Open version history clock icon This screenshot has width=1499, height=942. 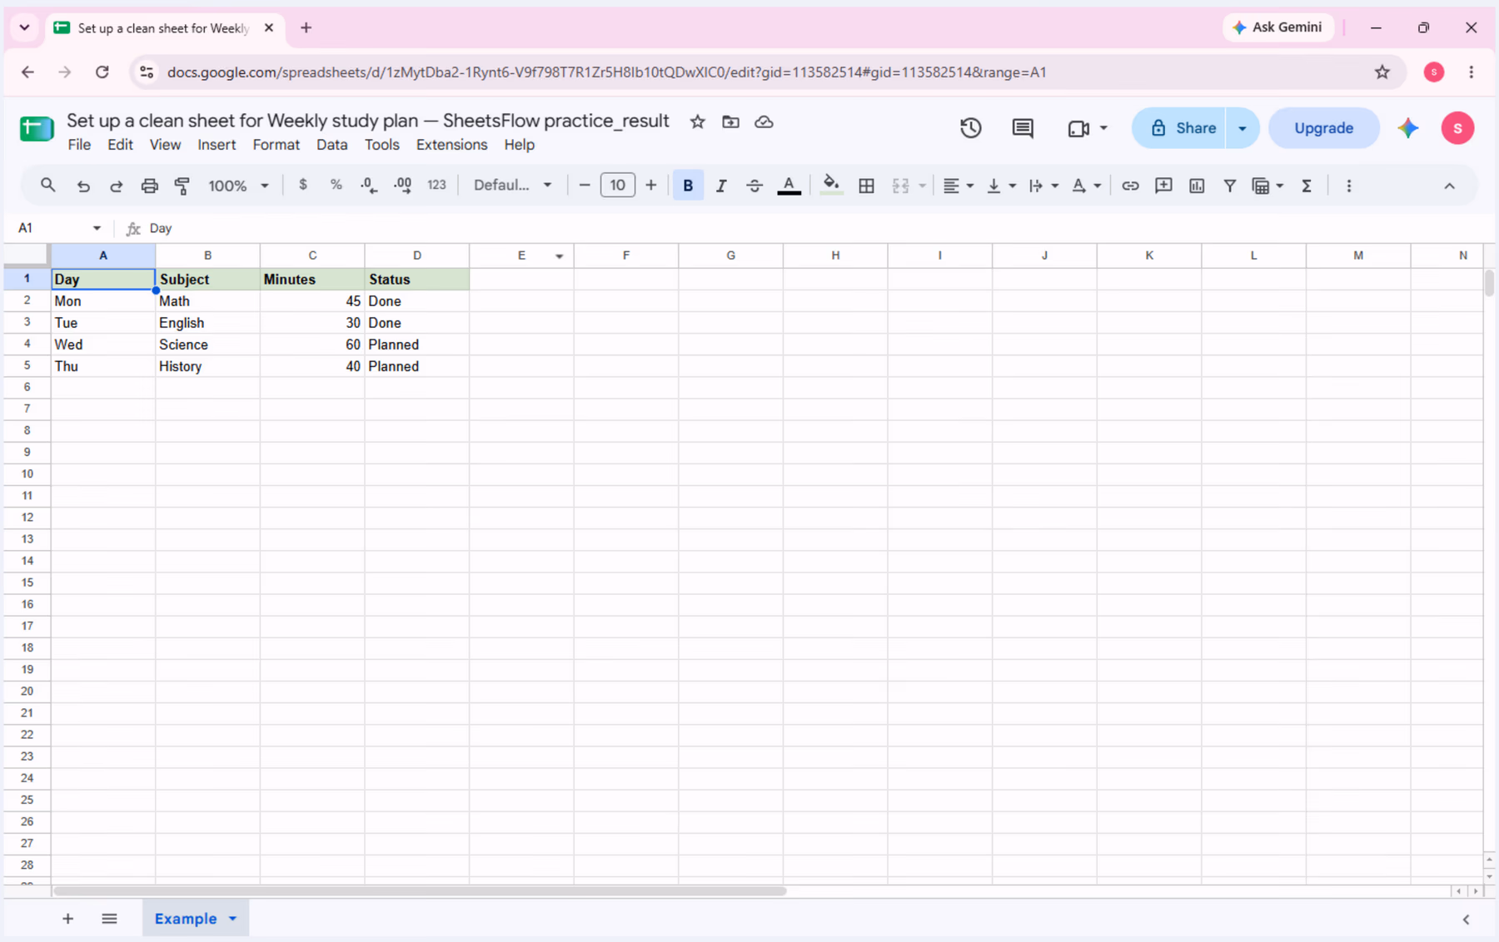pyautogui.click(x=970, y=128)
